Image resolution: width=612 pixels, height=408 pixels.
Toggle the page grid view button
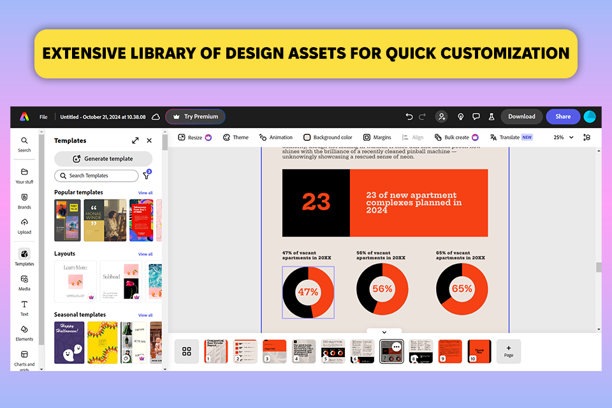tap(187, 351)
